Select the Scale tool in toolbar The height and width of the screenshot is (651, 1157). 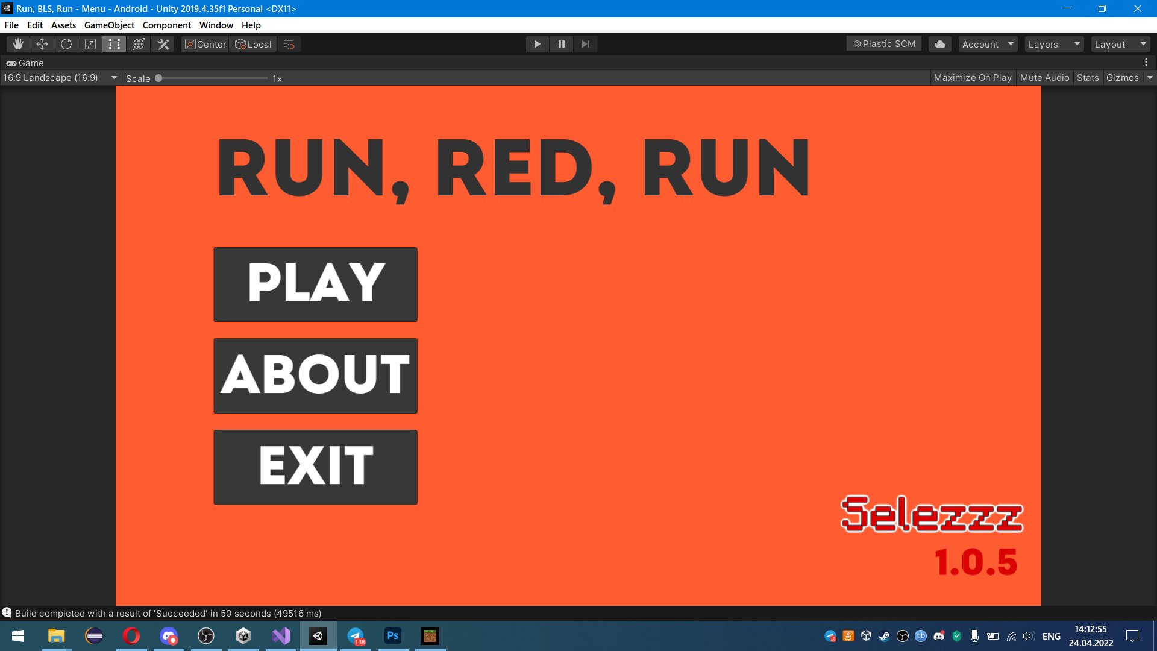(x=90, y=44)
